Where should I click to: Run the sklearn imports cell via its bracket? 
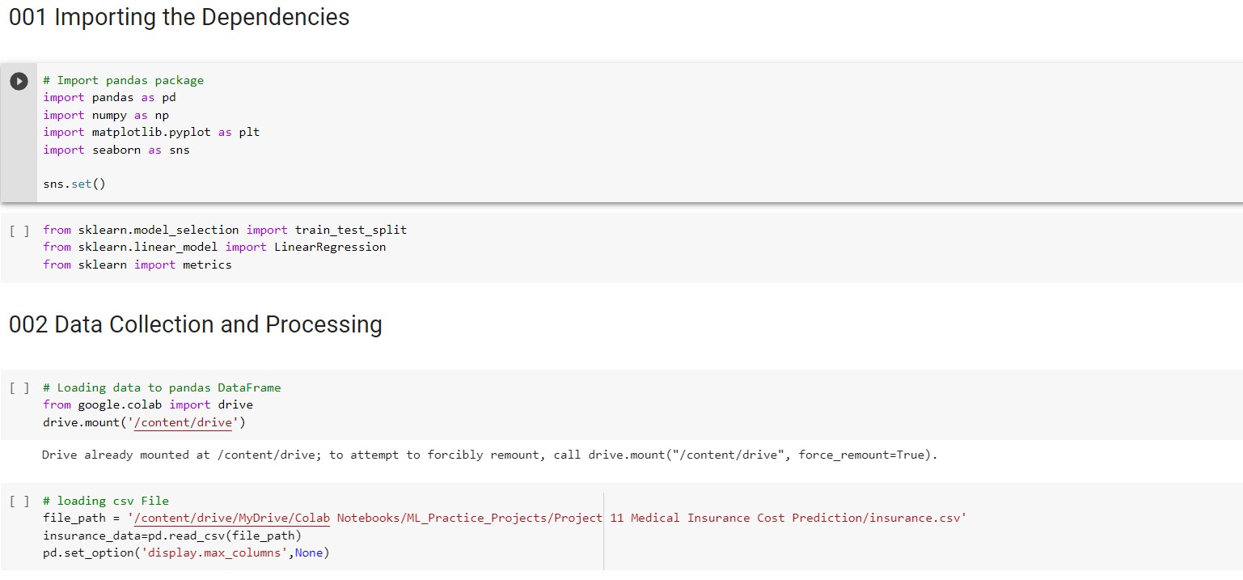19,230
